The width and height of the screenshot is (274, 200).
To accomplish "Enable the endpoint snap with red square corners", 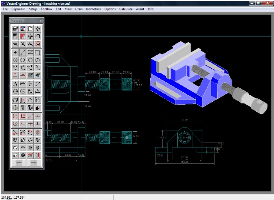I will click(23, 117).
